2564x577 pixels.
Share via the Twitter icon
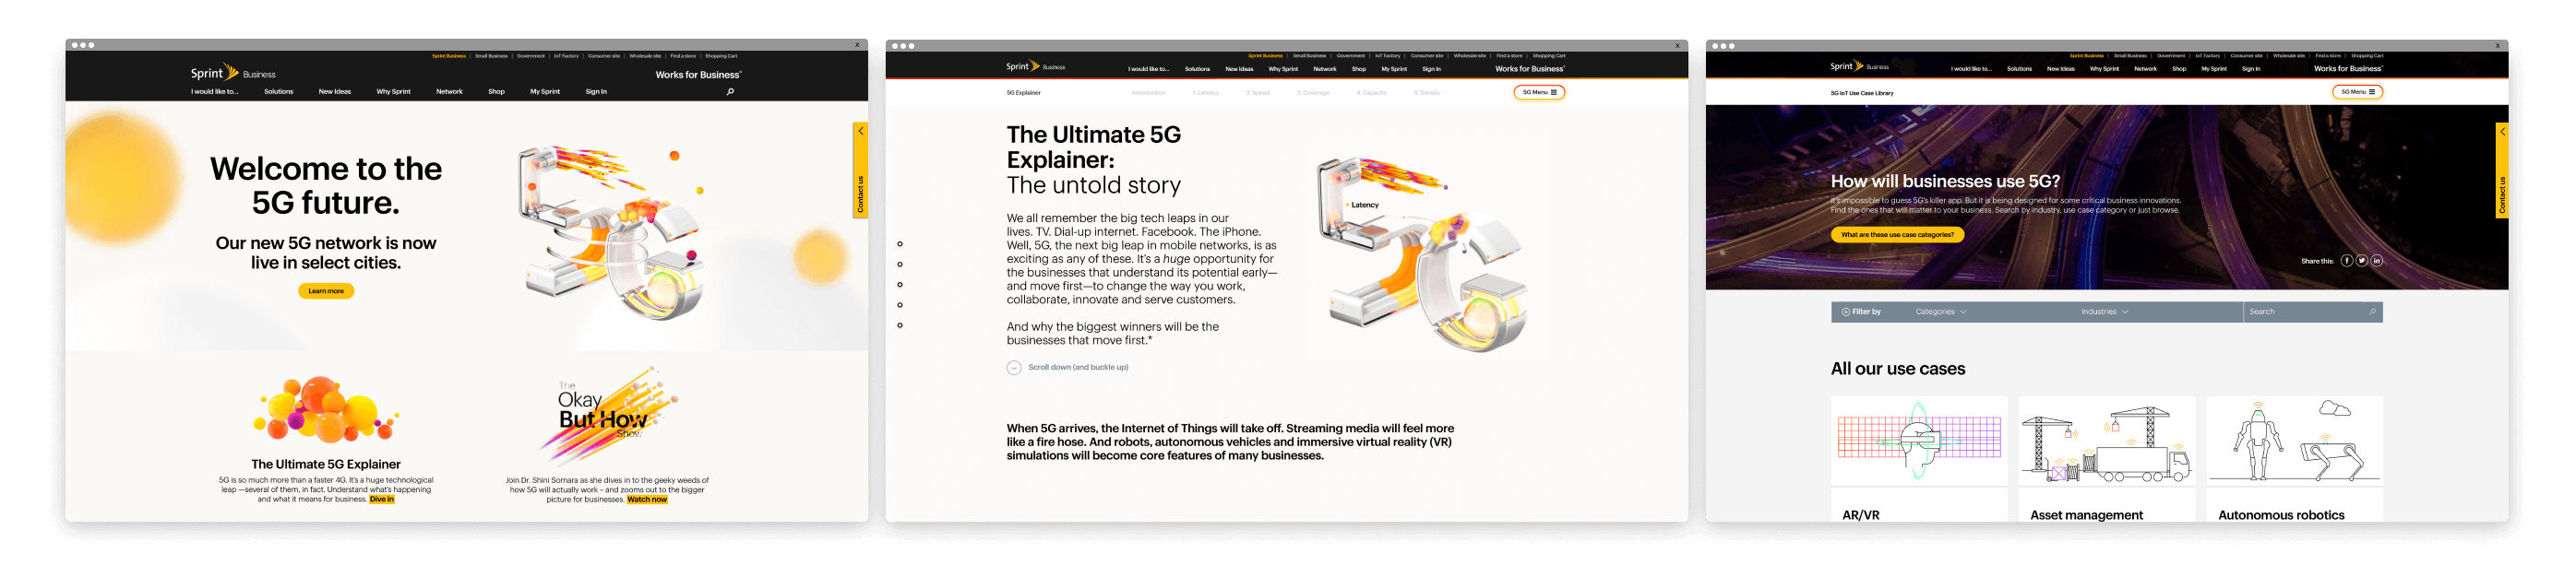(2361, 261)
